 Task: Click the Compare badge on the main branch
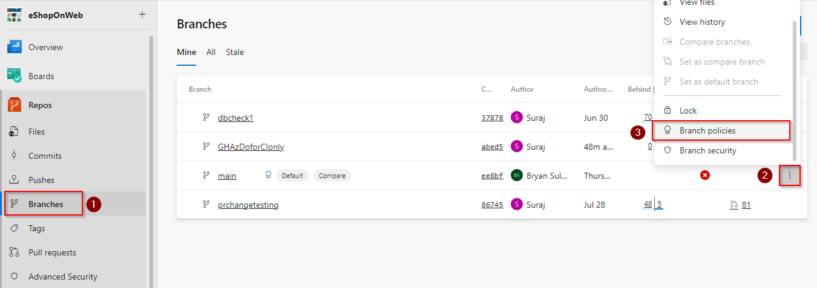[332, 176]
